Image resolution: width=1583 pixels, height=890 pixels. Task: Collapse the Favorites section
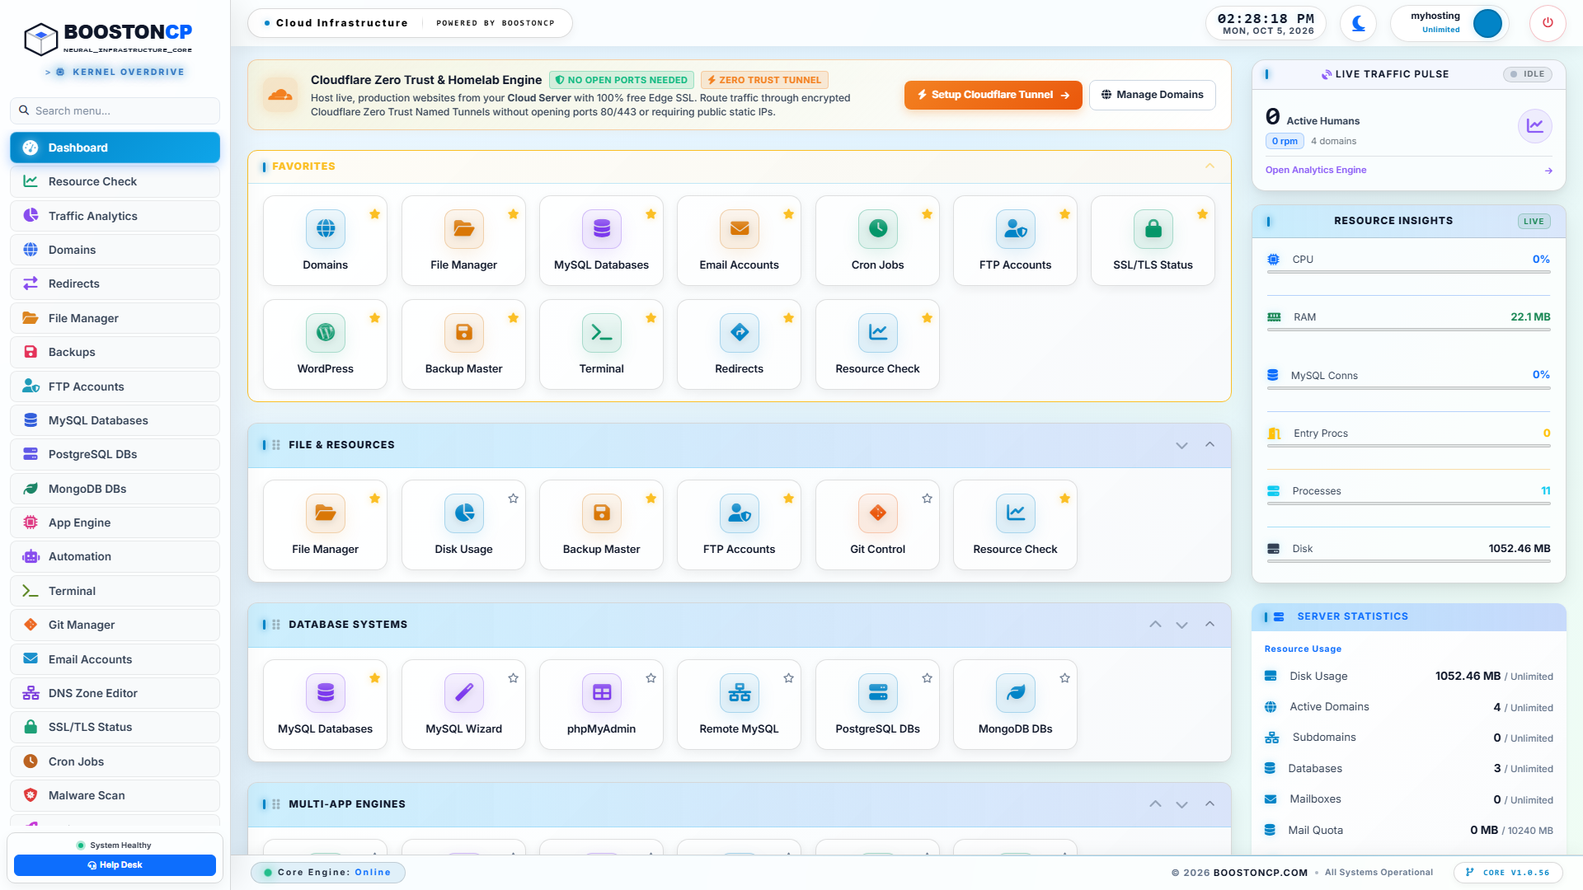1210,166
